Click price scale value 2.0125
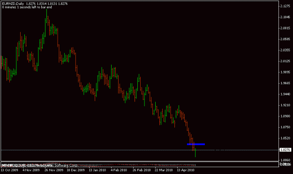This screenshot has height=174, width=293. coord(285,61)
